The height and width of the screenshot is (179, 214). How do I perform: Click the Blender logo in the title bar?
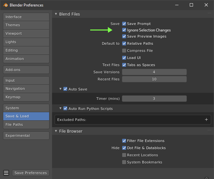(5, 5)
